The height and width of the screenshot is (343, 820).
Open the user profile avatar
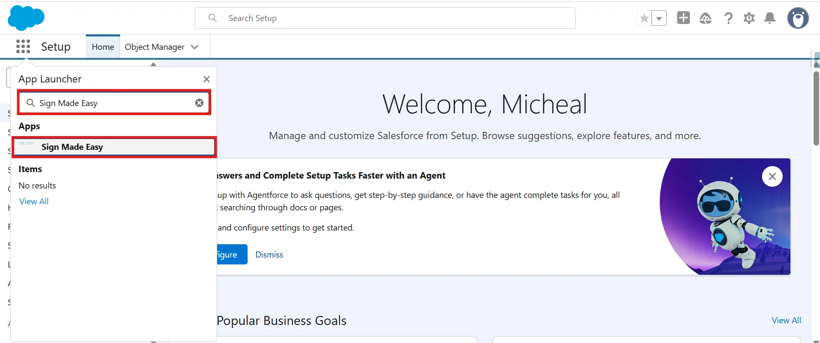click(x=798, y=18)
